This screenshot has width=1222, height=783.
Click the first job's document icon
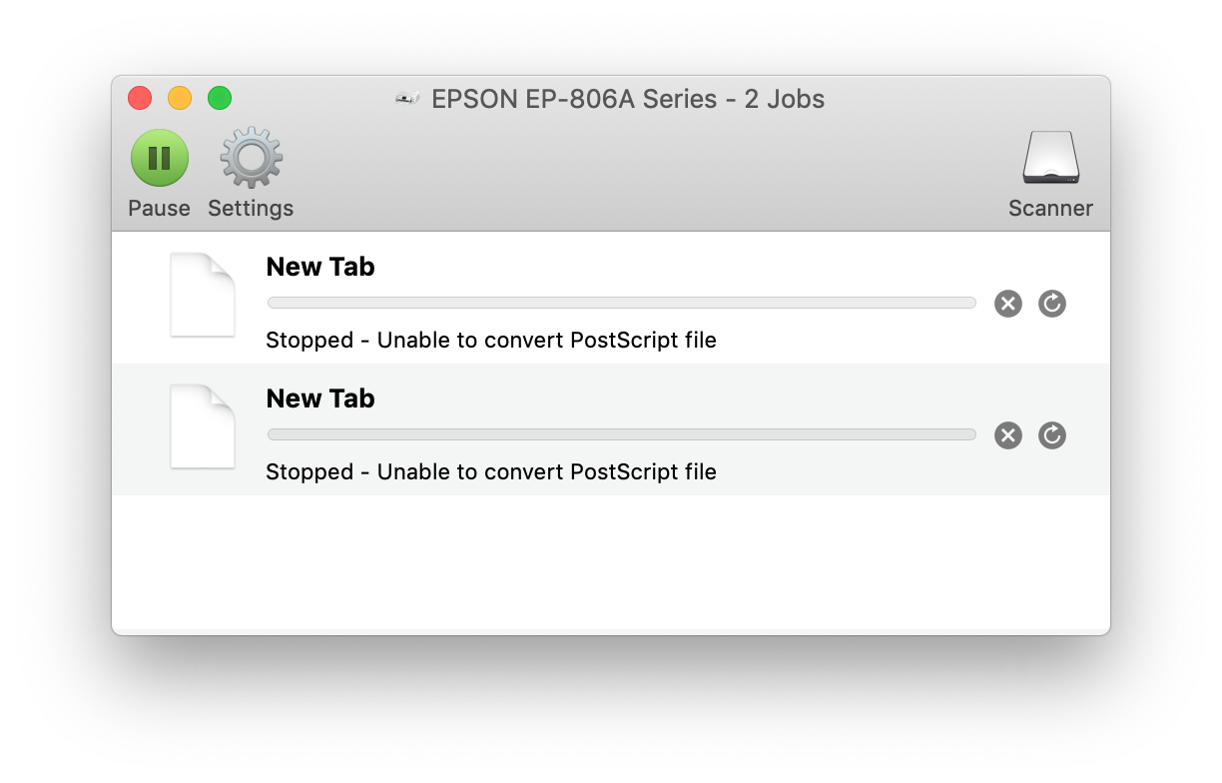pos(203,295)
